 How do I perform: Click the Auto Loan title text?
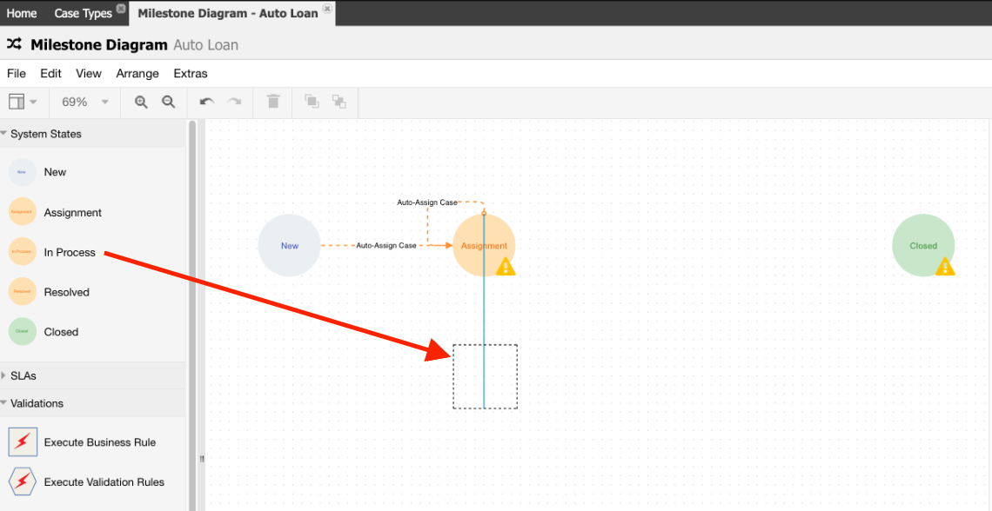[x=205, y=45]
